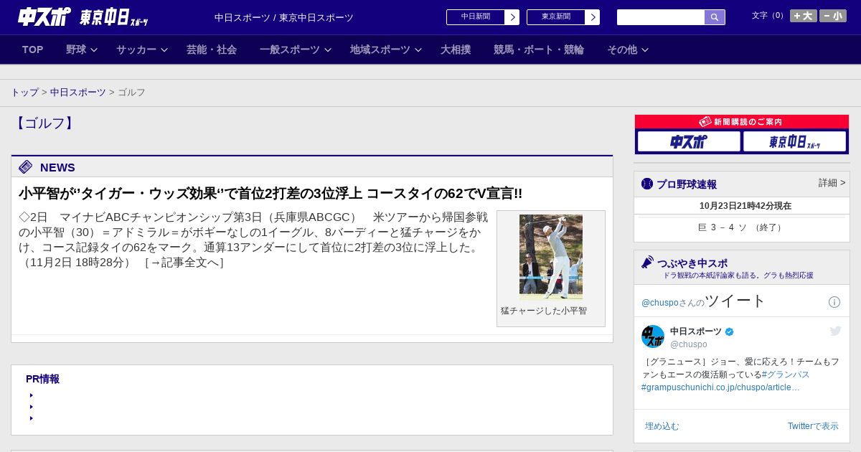Screen dimensions: 861x452
Task: Click the 中日スポーツ breadcrumb link
Action: pos(78,93)
